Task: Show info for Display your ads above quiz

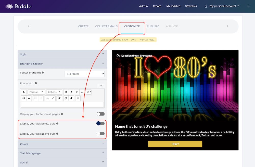Action: (57, 134)
